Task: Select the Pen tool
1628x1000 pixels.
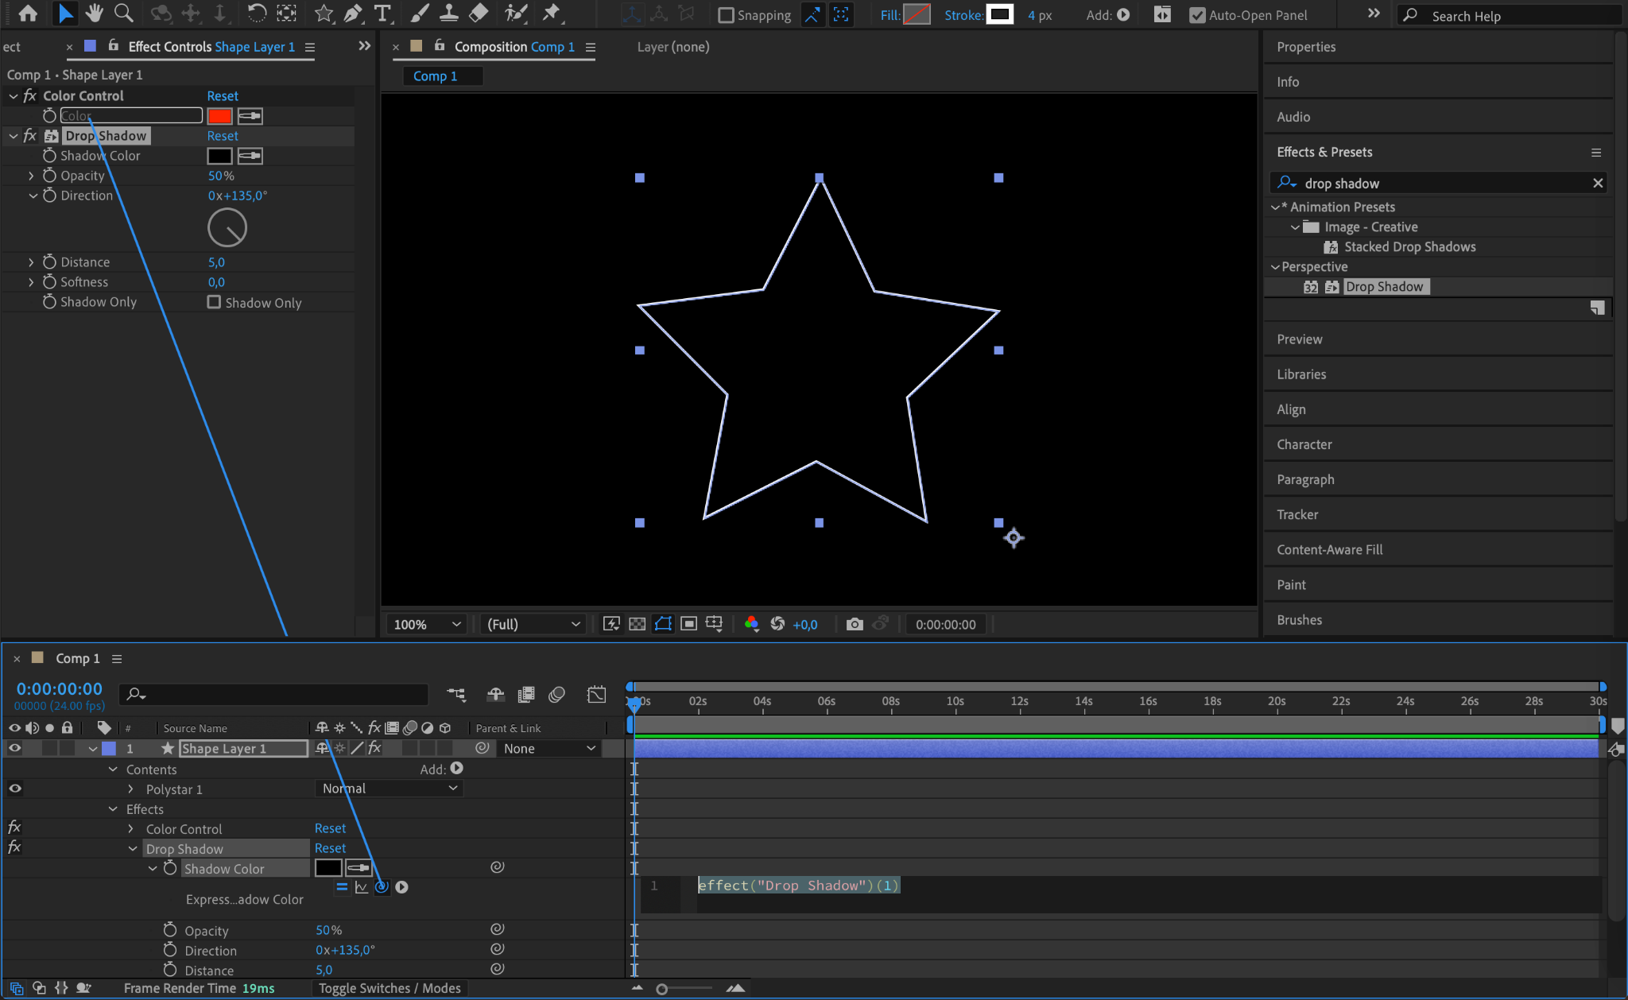Action: point(353,14)
